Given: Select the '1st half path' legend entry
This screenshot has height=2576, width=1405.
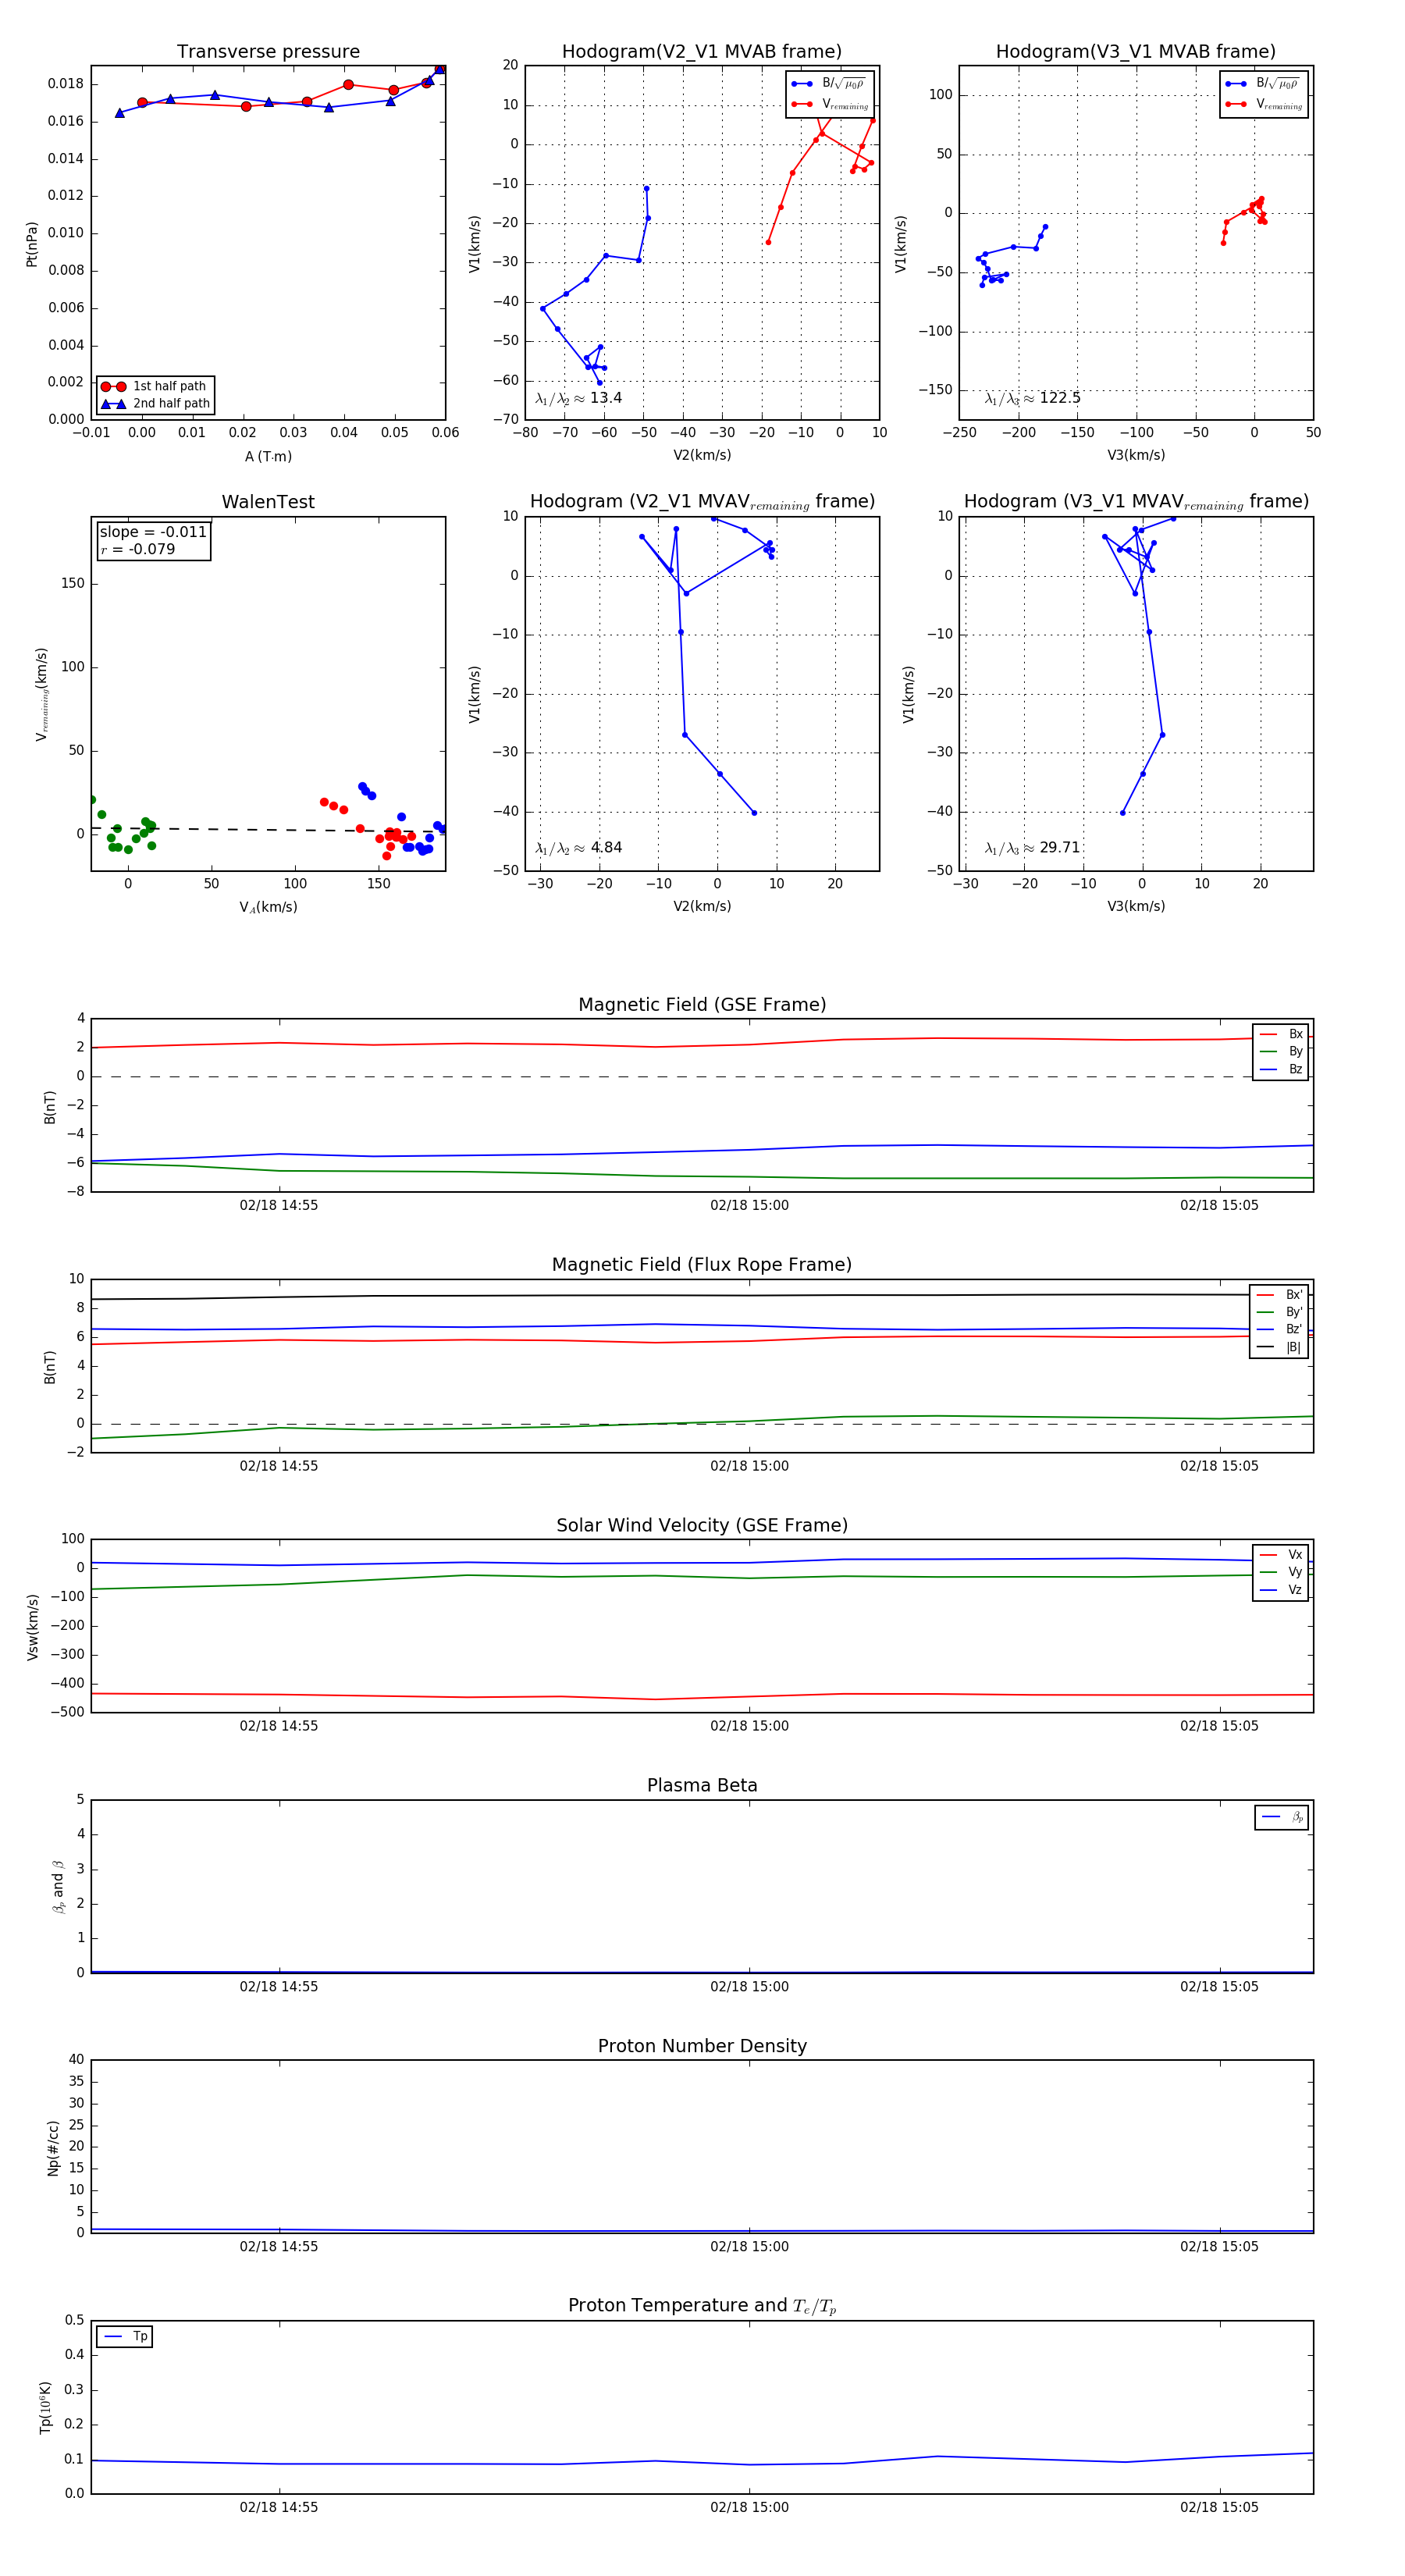Looking at the screenshot, I should click(155, 386).
